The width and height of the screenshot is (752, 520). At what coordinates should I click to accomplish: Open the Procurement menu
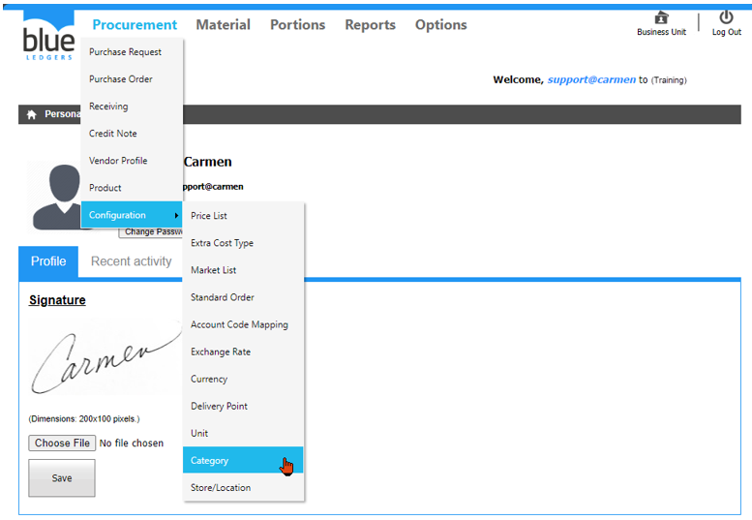[x=135, y=25]
